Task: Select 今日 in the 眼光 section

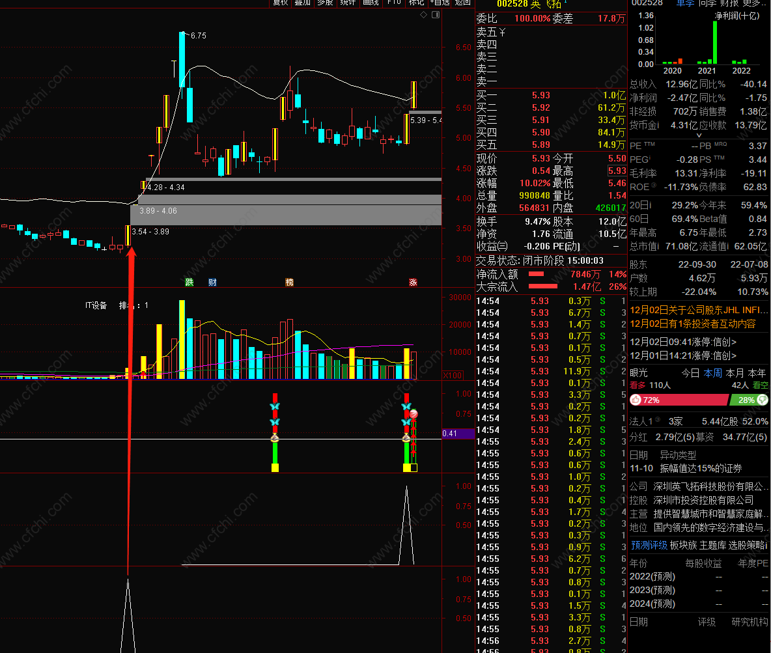Action: [690, 373]
